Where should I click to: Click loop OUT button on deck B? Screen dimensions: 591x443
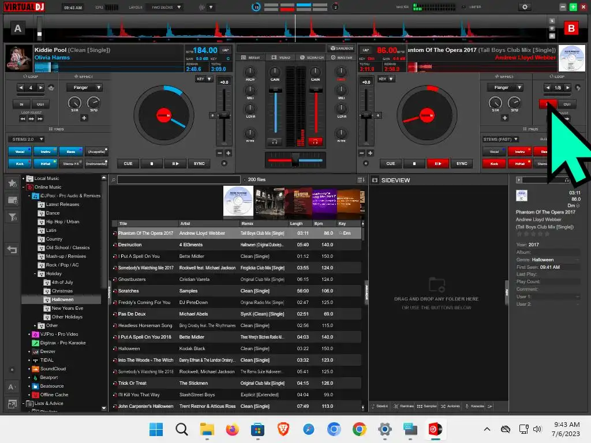click(567, 104)
